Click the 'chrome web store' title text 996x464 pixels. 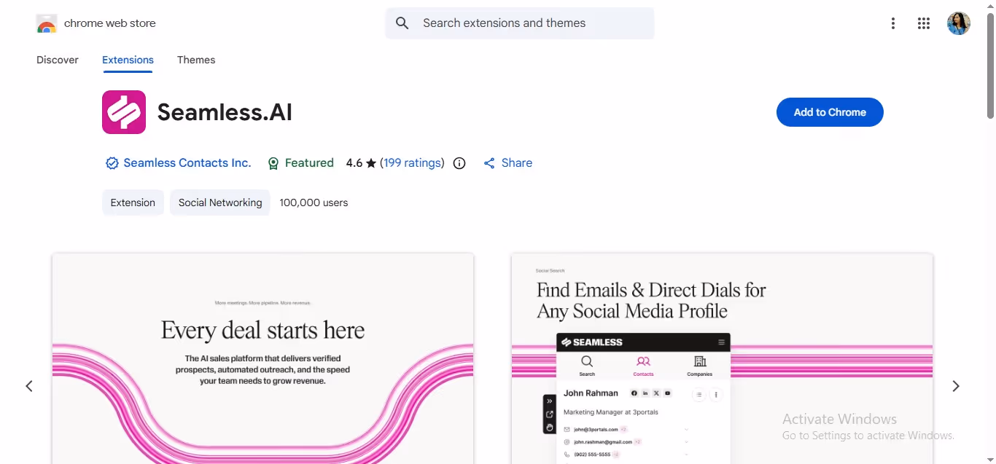pyautogui.click(x=110, y=23)
